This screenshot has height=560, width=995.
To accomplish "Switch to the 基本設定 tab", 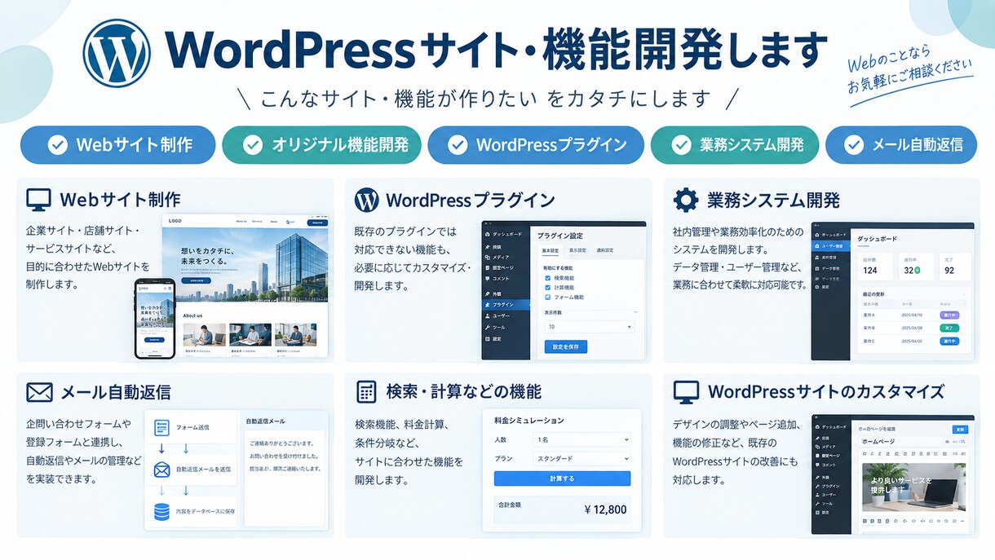I will [x=551, y=250].
